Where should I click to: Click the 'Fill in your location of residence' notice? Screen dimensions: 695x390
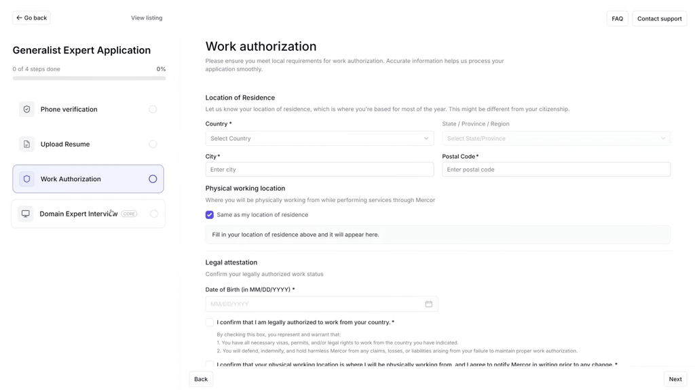(x=438, y=235)
